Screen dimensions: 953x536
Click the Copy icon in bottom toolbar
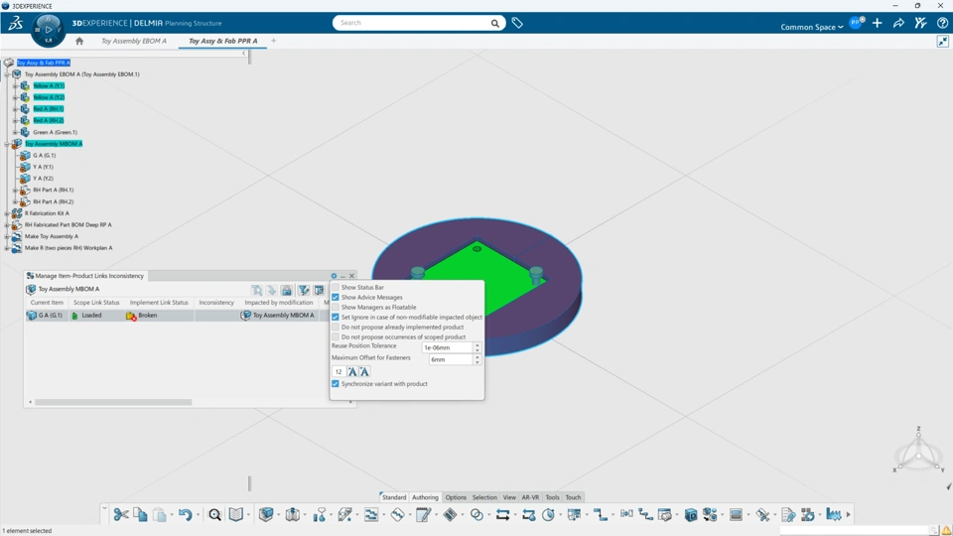(x=140, y=515)
